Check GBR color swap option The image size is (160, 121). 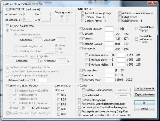[x=59, y=114]
